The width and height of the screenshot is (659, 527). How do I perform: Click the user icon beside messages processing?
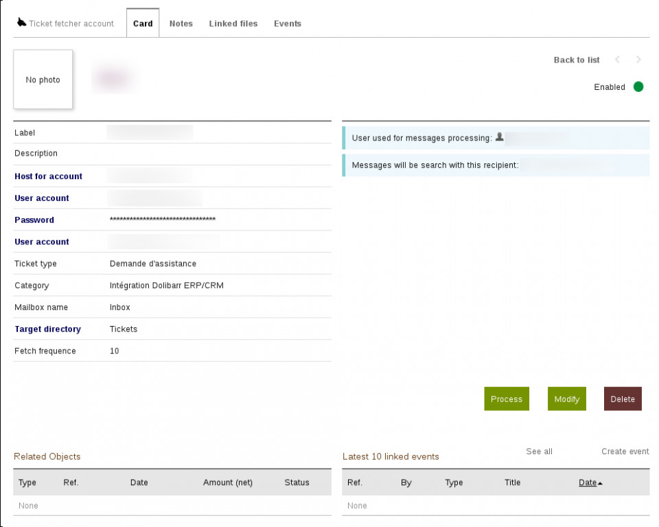tap(499, 137)
